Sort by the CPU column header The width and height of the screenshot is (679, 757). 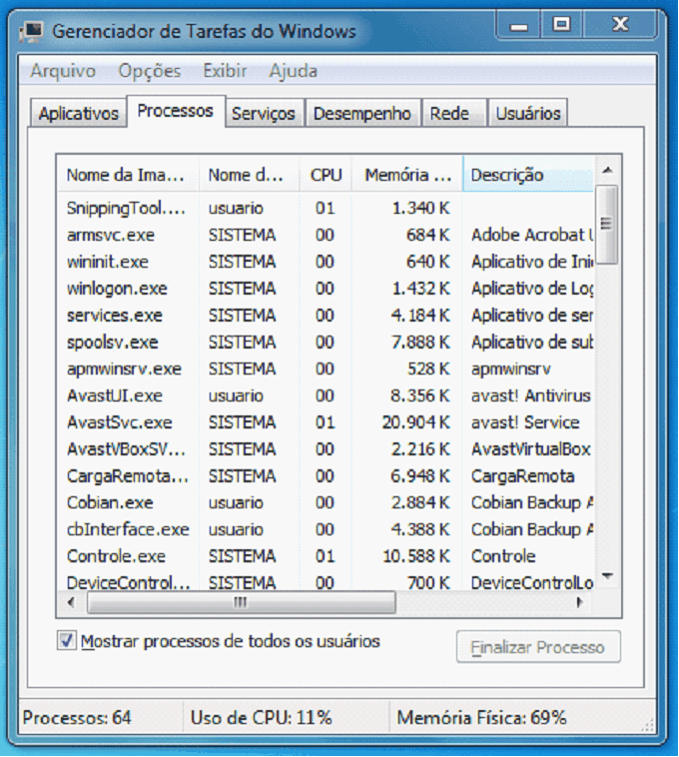pyautogui.click(x=326, y=175)
